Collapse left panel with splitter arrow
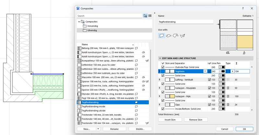This screenshot has width=259, height=135. 155,13
